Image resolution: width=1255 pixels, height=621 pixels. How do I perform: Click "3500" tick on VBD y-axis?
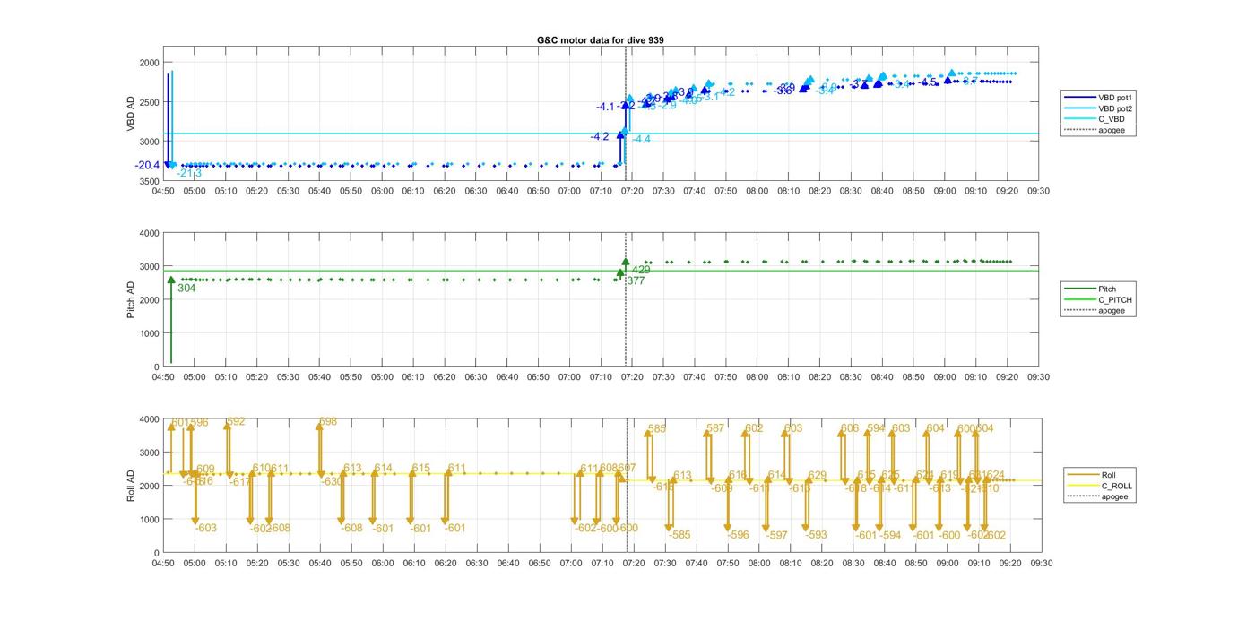(x=149, y=182)
